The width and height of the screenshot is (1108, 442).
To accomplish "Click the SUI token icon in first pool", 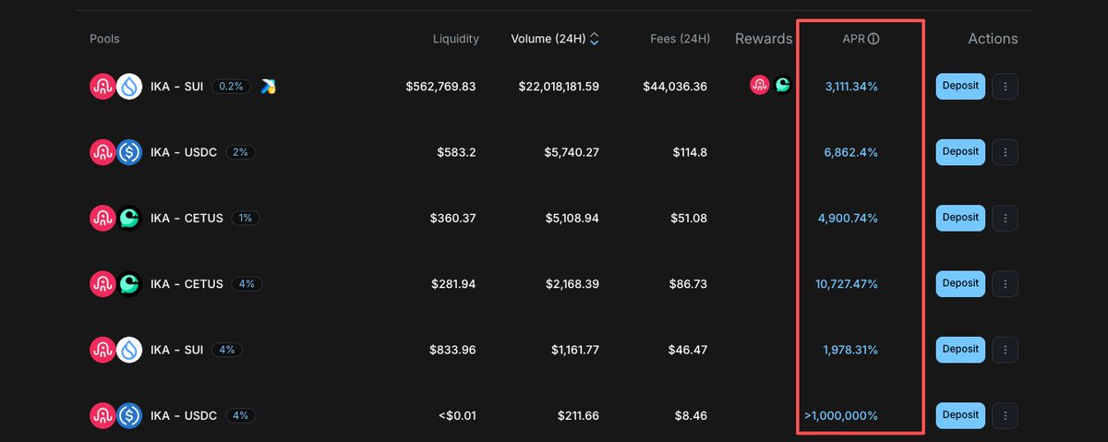I will (x=129, y=87).
